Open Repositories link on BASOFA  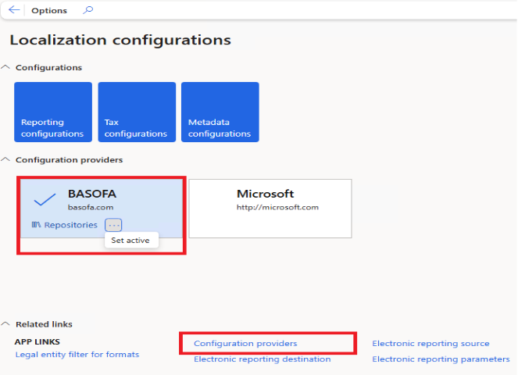(70, 225)
